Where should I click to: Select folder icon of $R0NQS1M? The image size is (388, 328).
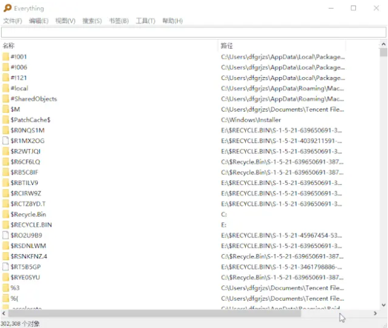(x=6, y=130)
